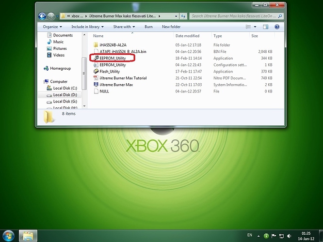323x242 pixels.
Task: Select the Flash_Utility application icon
Action: [x=96, y=71]
